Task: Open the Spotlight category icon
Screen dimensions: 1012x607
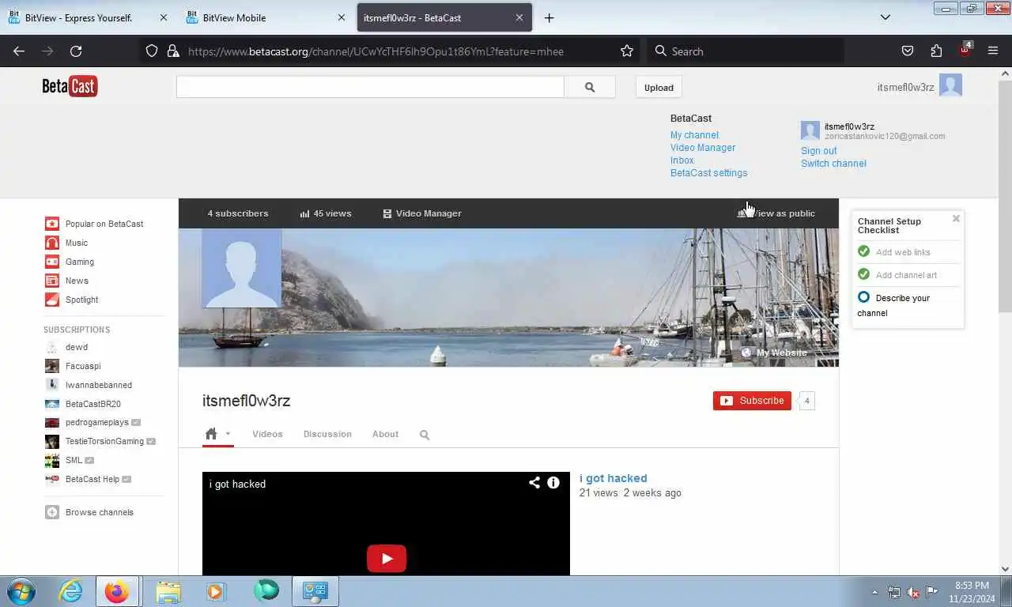Action: tap(52, 300)
